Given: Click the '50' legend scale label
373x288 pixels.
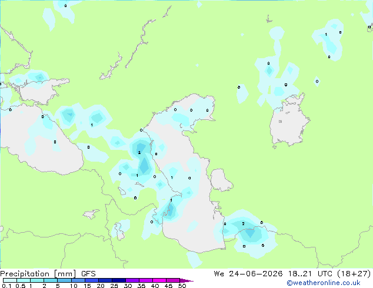Looking at the screenshot, I should click(182, 286).
